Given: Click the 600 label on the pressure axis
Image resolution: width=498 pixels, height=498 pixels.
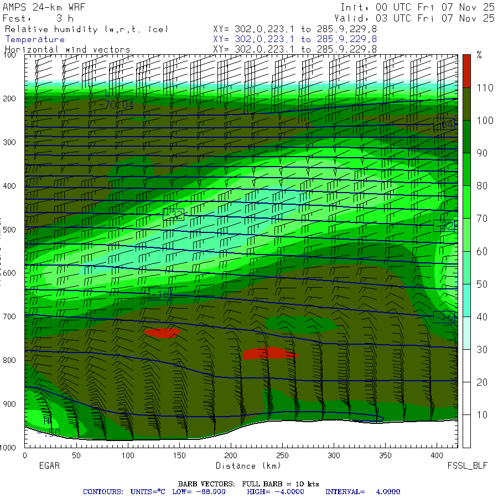Looking at the screenshot, I should coord(9,273).
